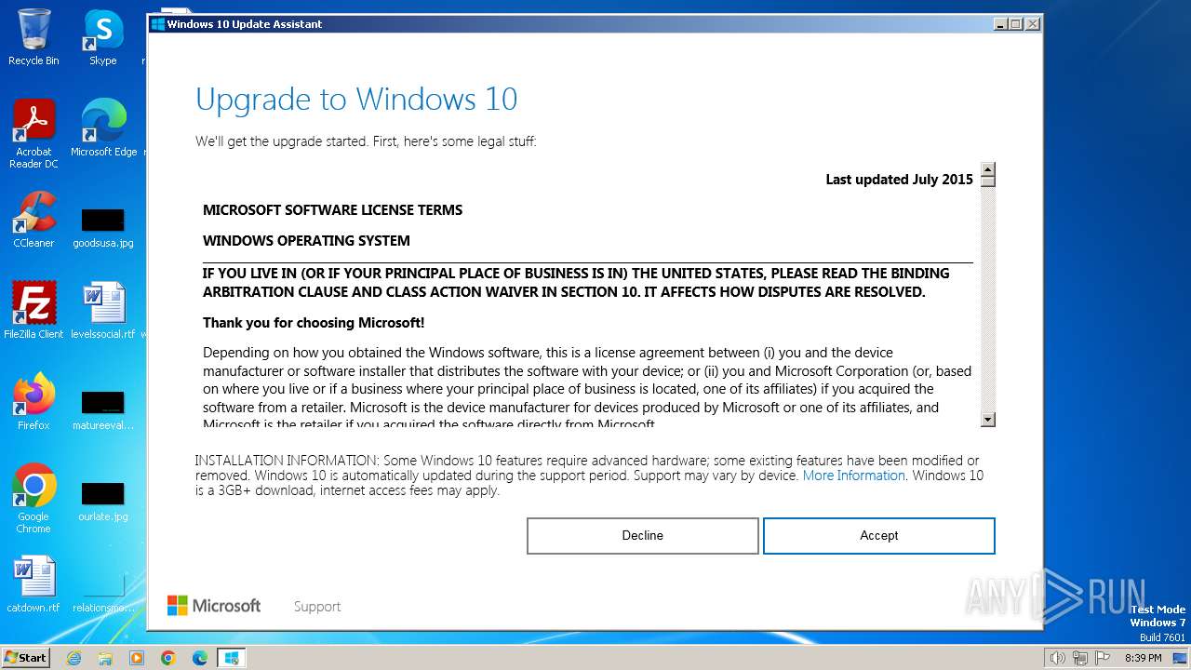Select the CCleaner desktop shortcut
The width and height of the screenshot is (1191, 670).
point(33,220)
